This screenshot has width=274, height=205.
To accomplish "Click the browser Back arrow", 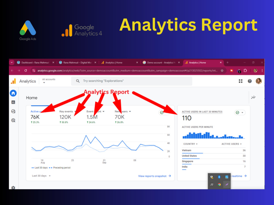I will point(12,71).
